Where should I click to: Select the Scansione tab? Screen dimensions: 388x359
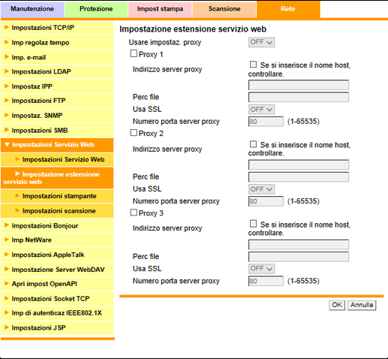pos(224,9)
